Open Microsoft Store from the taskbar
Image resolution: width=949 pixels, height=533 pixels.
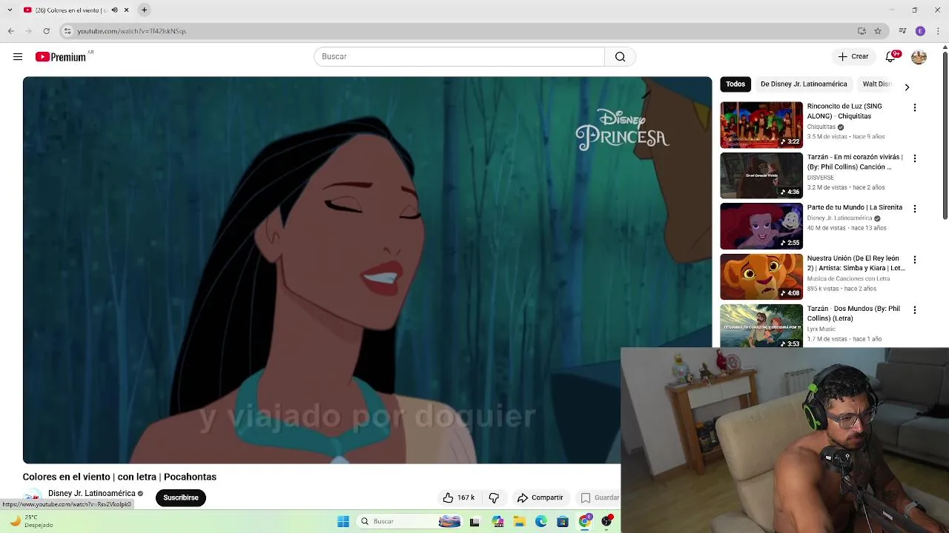[x=563, y=521]
